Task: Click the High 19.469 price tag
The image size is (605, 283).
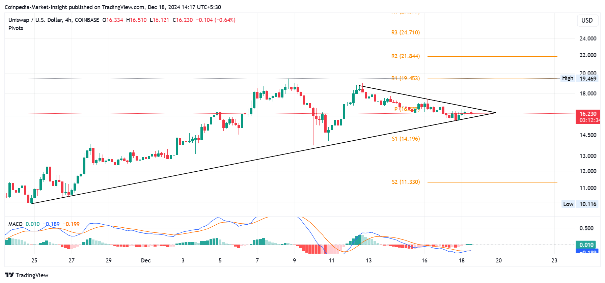Action: tap(579, 78)
